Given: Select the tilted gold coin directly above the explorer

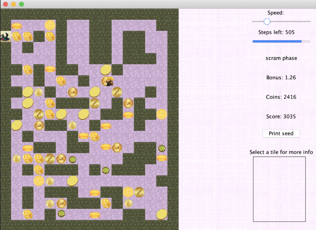Looking at the screenshot, I should (x=106, y=70).
